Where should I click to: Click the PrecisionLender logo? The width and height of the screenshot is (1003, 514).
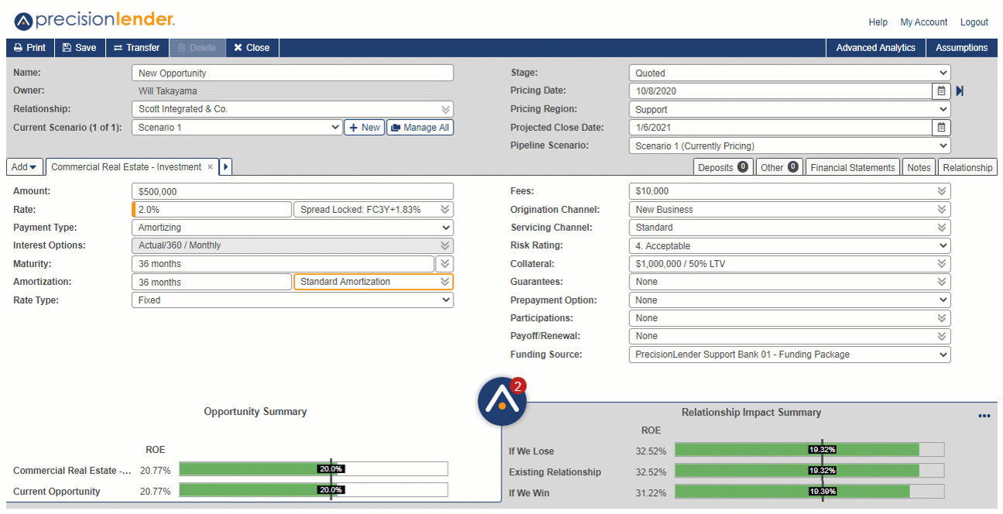(94, 19)
